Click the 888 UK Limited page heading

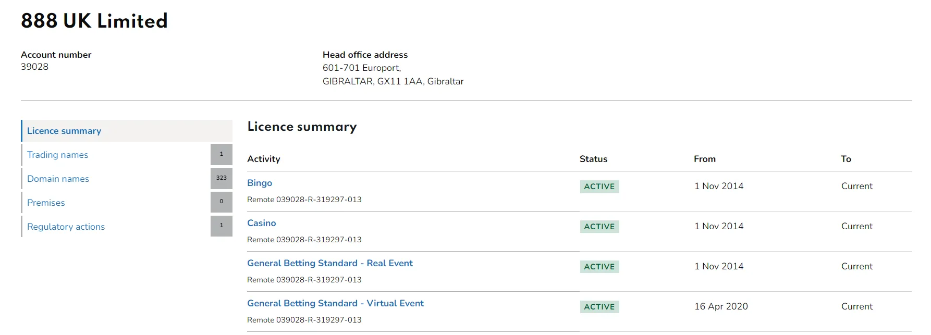tap(94, 21)
